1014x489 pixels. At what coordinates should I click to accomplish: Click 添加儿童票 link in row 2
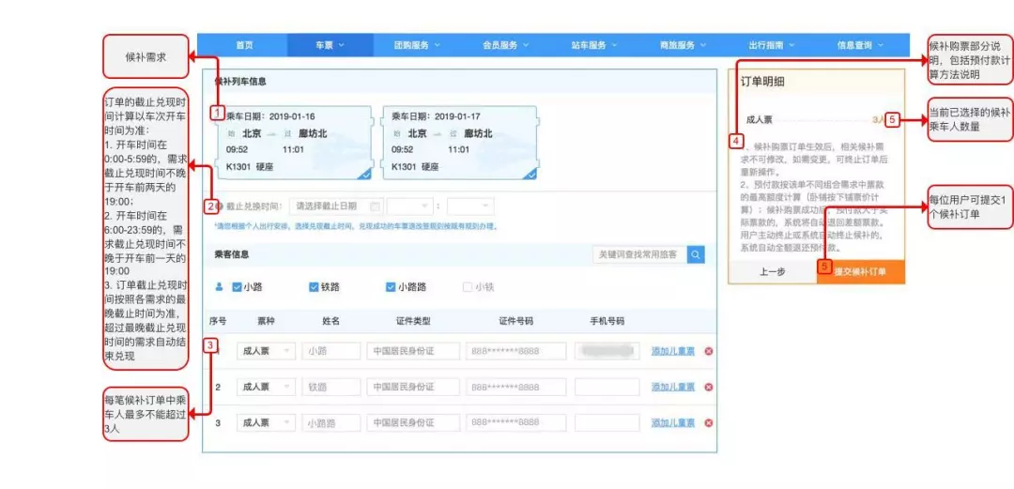673,387
